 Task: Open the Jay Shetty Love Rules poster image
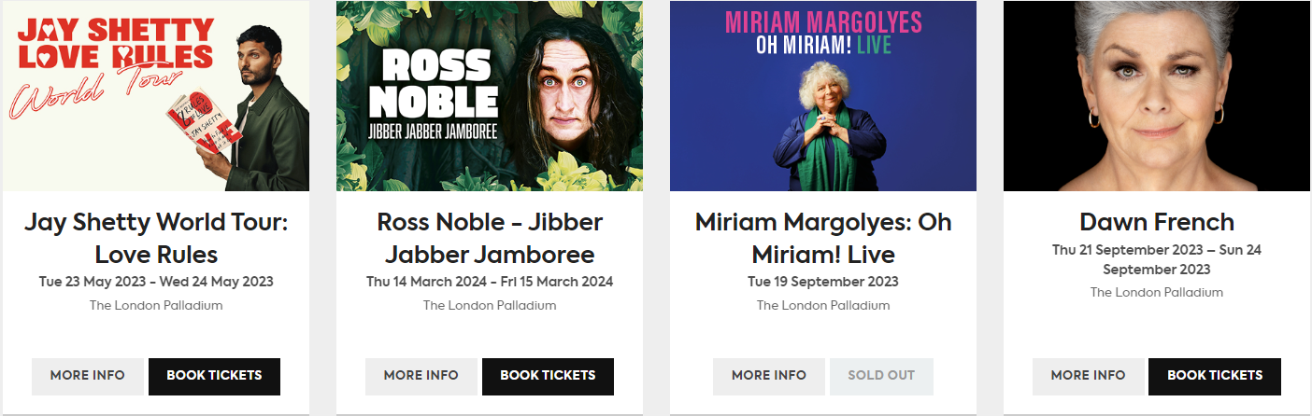click(156, 96)
